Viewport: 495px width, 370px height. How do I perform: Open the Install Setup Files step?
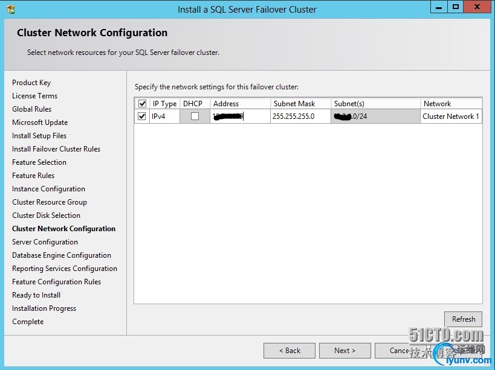(39, 136)
